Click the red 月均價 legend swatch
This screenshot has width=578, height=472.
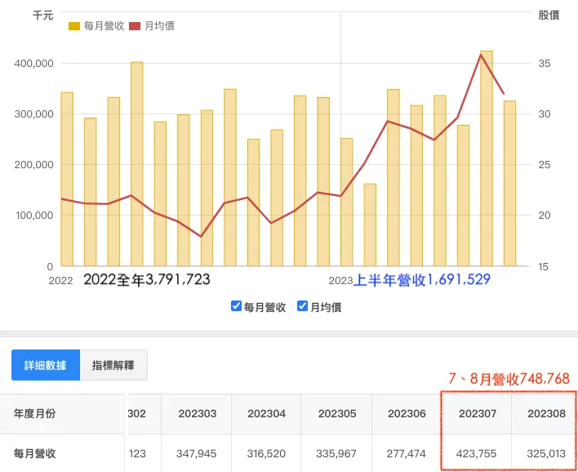(x=135, y=26)
